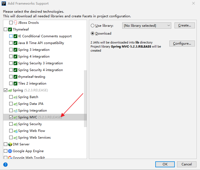Image resolution: width=200 pixels, height=170 pixels.
Task: Select the Download radio button
Action: 92,34
